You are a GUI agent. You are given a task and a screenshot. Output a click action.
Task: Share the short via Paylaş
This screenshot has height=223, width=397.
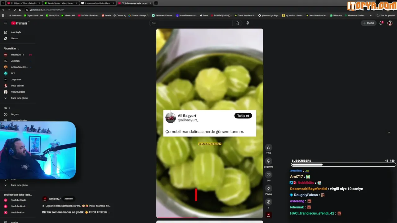tap(269, 188)
